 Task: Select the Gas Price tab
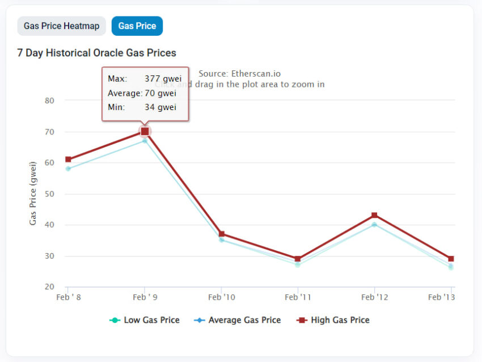(137, 26)
